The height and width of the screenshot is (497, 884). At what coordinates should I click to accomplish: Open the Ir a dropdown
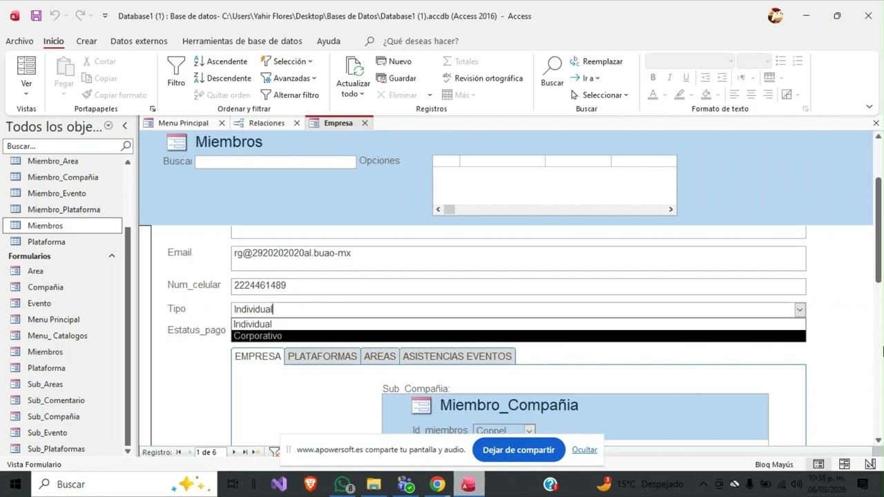[584, 78]
